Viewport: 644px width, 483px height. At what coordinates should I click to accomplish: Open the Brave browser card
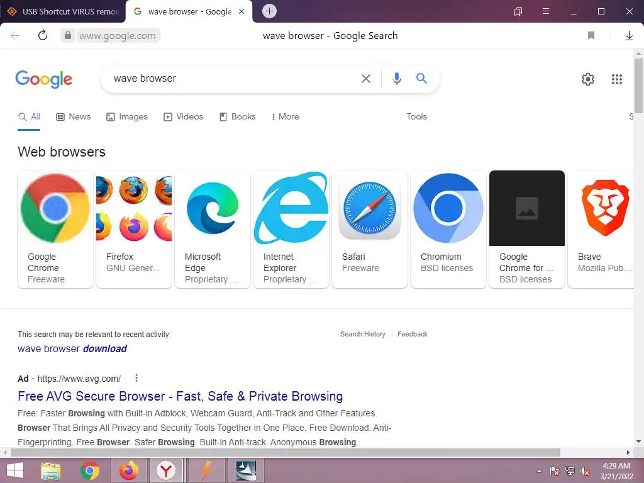[x=601, y=229]
